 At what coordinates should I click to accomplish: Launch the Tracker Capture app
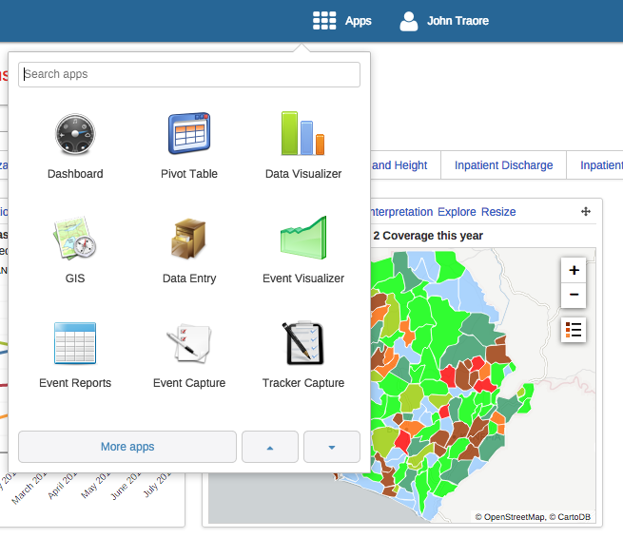pos(303,344)
